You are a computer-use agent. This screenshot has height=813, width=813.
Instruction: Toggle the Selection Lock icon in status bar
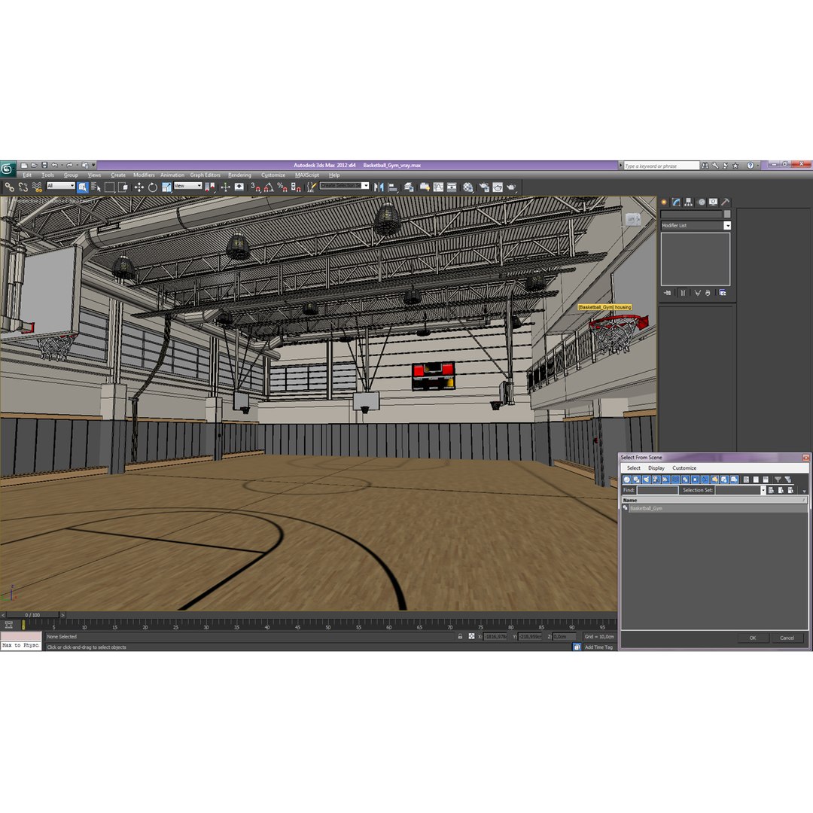pyautogui.click(x=460, y=636)
